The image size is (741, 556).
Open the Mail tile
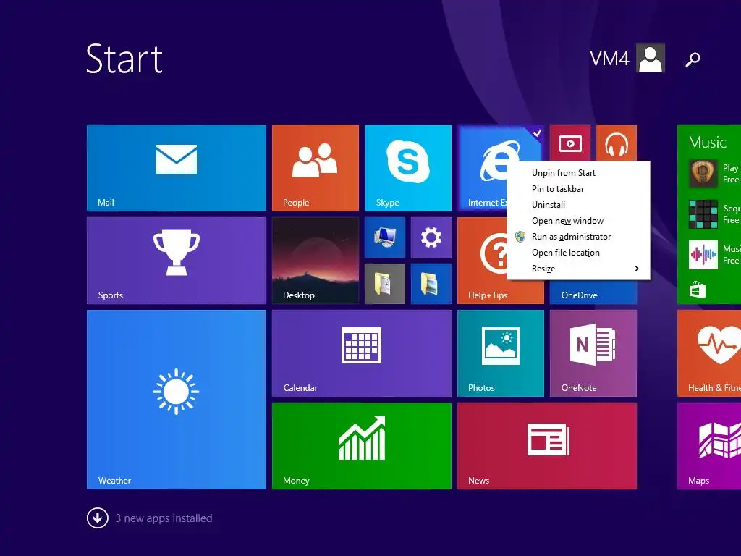[x=177, y=168]
